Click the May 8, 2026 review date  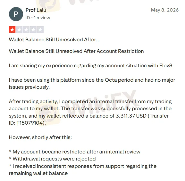click(x=165, y=10)
